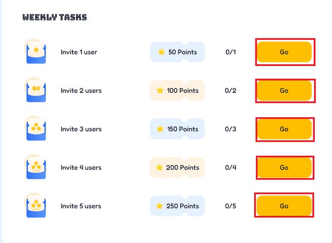Click the 0/5 progress counter
Image resolution: width=332 pixels, height=243 pixels.
point(230,206)
